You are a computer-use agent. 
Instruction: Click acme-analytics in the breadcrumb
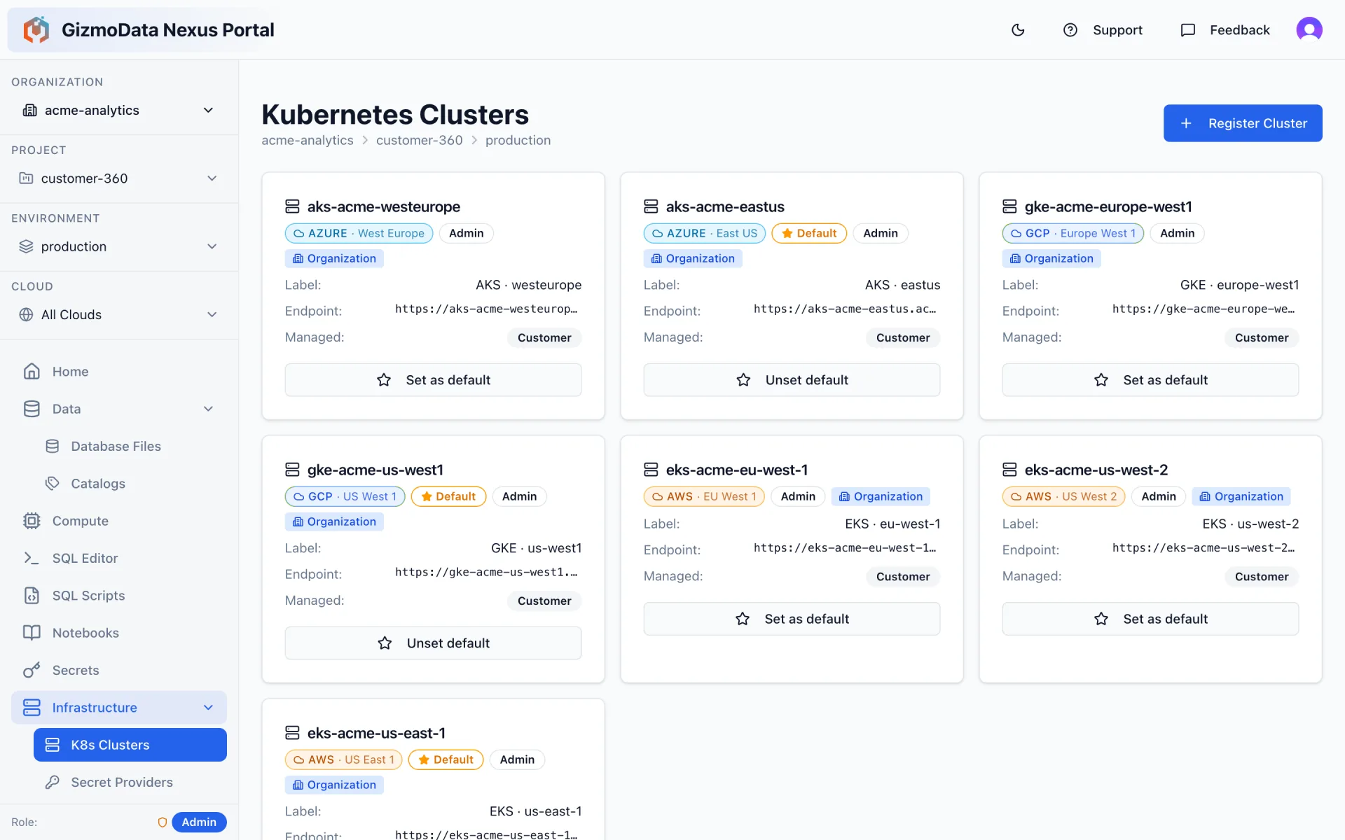pos(308,140)
